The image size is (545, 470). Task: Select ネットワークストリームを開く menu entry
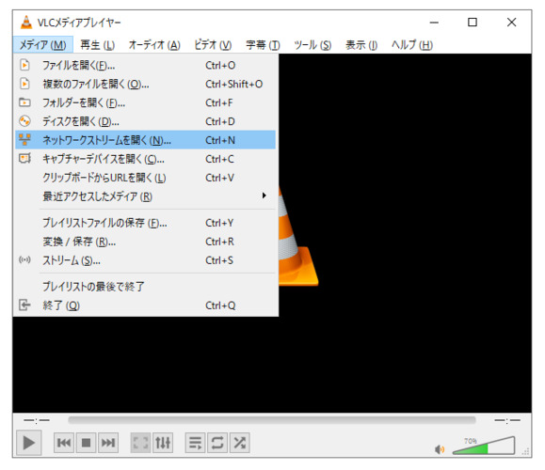[145, 140]
